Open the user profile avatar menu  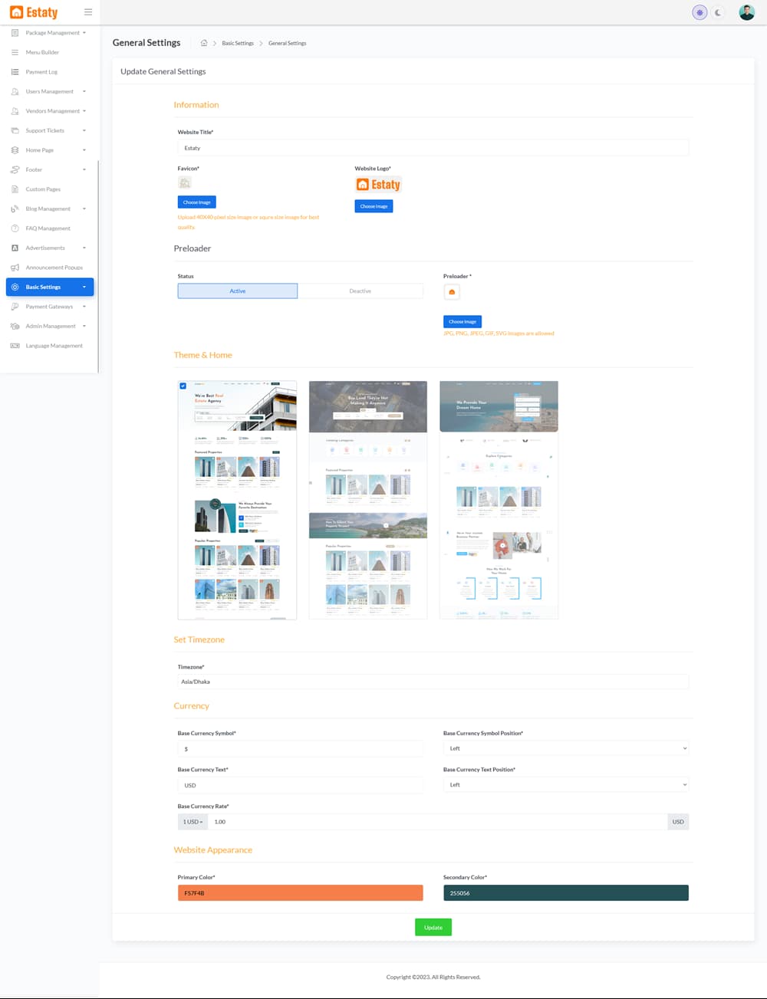746,12
